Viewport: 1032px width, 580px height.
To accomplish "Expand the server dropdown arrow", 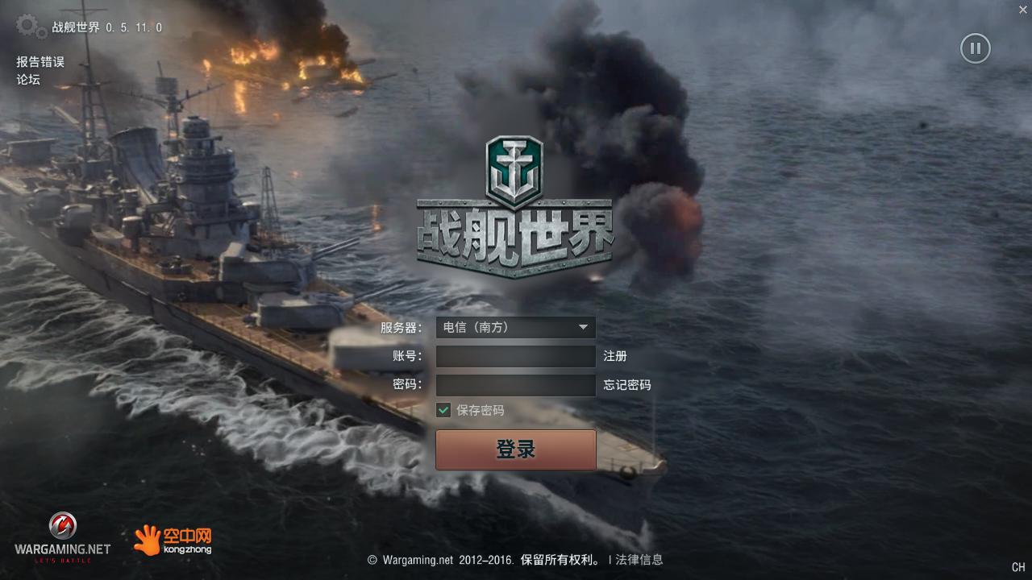I will 583,327.
